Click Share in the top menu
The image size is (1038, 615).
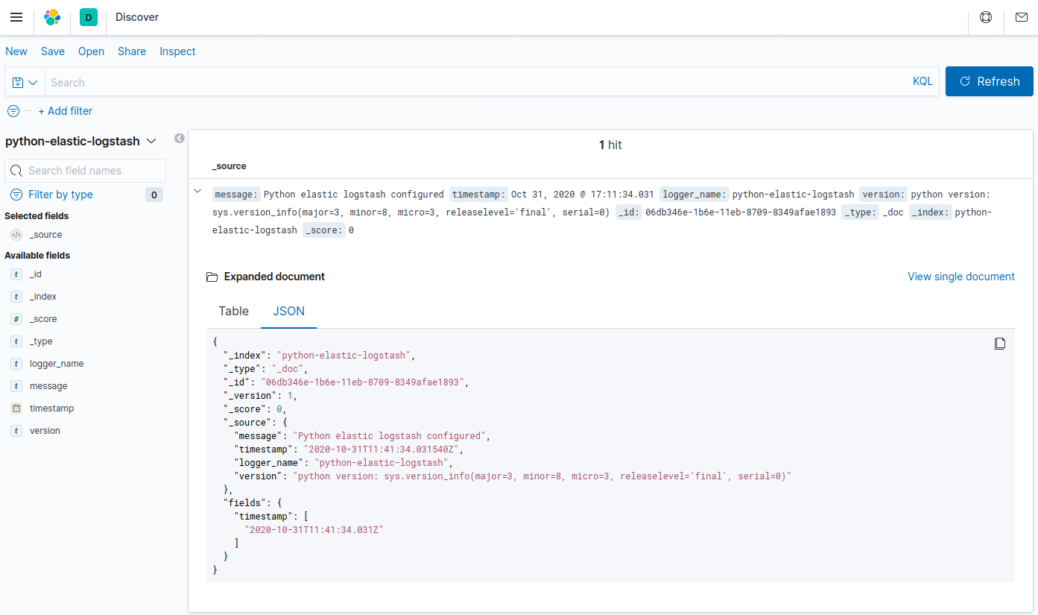(132, 51)
